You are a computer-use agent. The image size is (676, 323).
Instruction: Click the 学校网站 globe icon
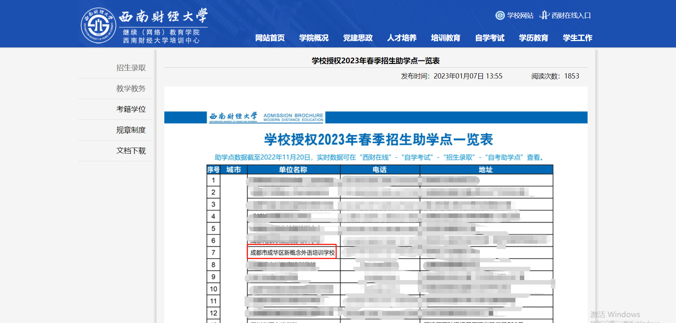pyautogui.click(x=500, y=15)
